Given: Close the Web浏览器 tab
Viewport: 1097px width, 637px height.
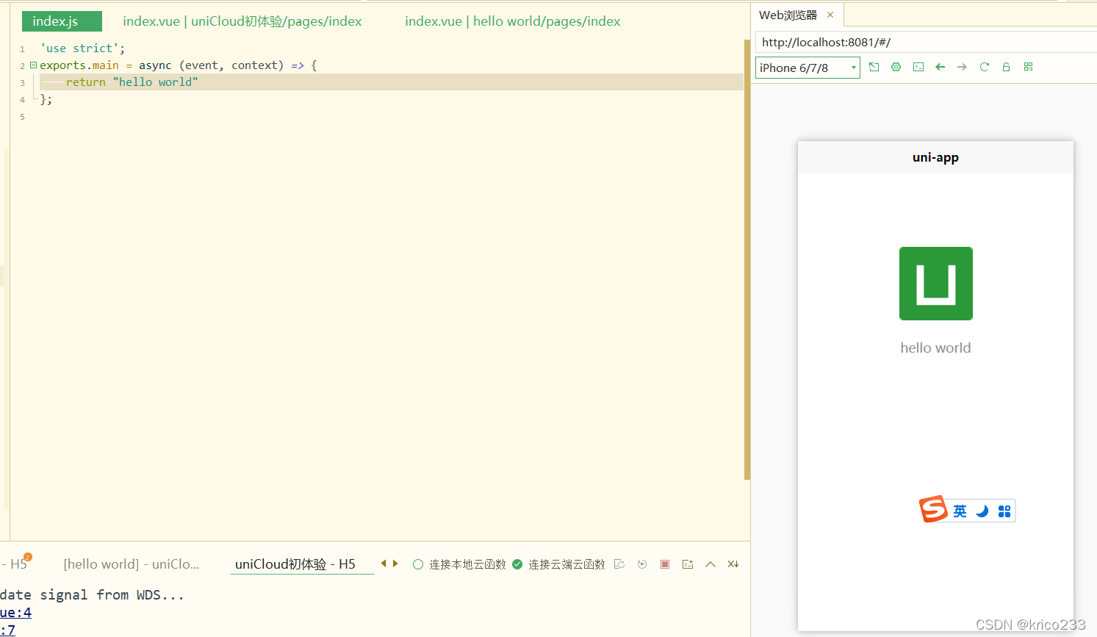Looking at the screenshot, I should pos(830,15).
